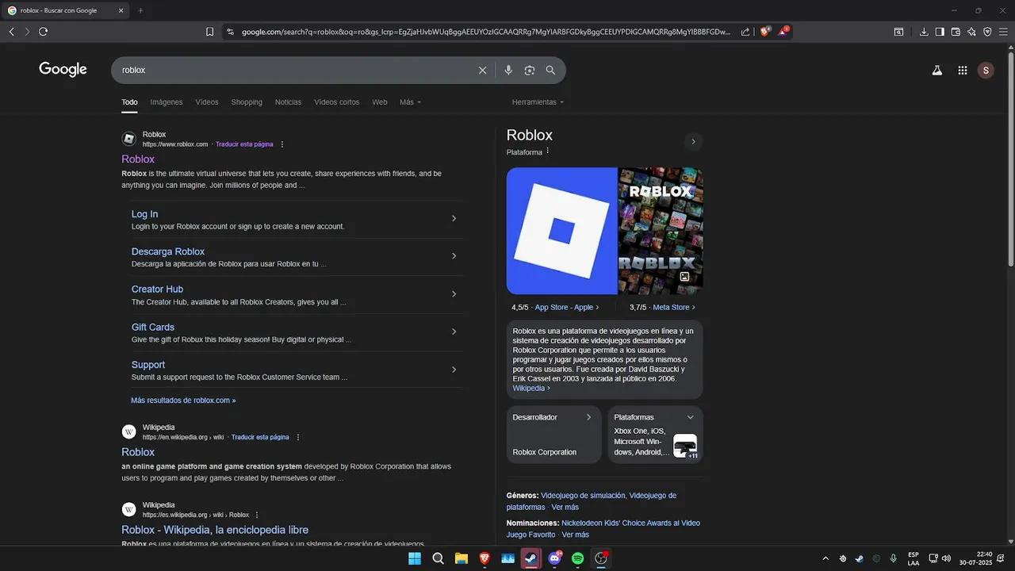The image size is (1015, 571).
Task: Open Brave Wallet icon
Action: pyautogui.click(x=956, y=32)
